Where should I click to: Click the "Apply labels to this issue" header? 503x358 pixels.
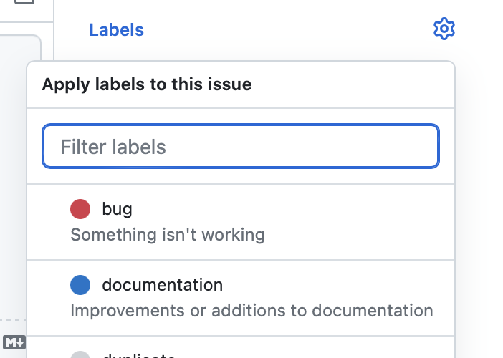147,84
